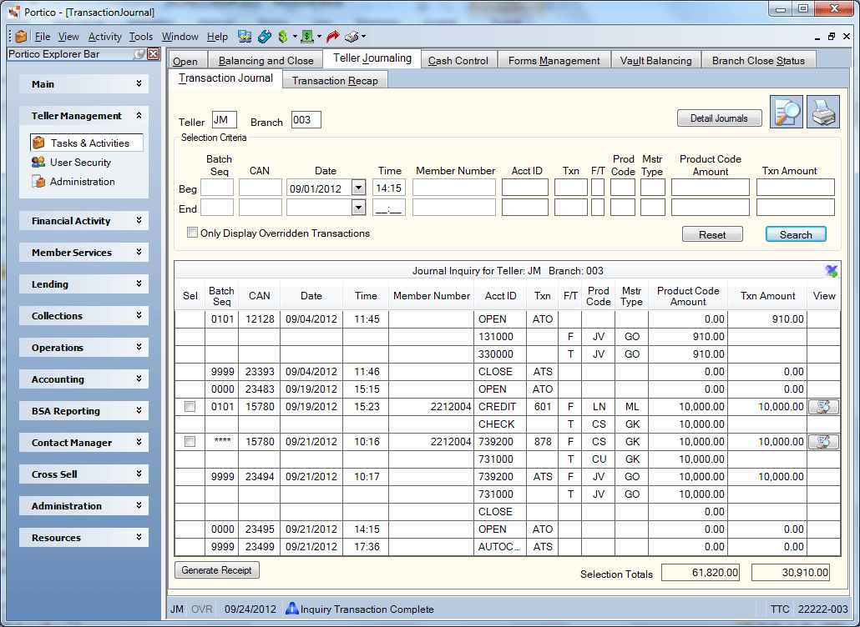860x627 pixels.
Task: Click the briefcase icon before File menu
Action: [x=21, y=37]
